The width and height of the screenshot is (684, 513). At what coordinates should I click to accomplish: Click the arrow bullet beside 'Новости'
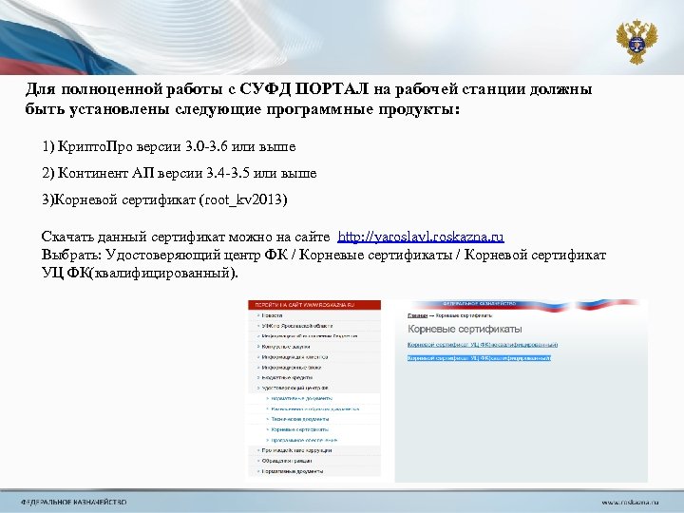pyautogui.click(x=258, y=315)
